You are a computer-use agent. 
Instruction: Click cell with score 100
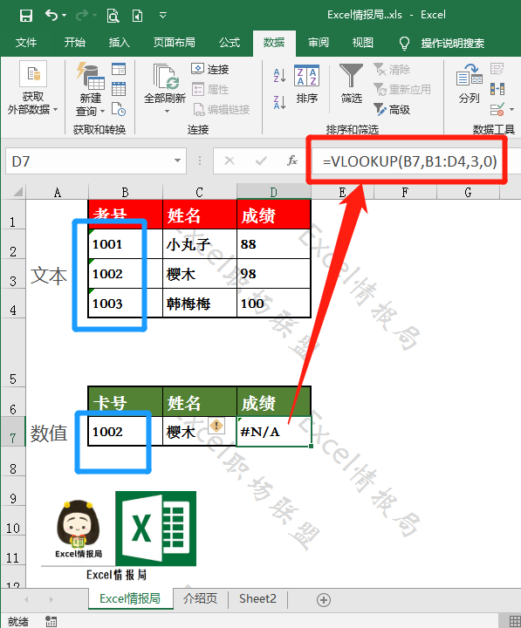274,303
